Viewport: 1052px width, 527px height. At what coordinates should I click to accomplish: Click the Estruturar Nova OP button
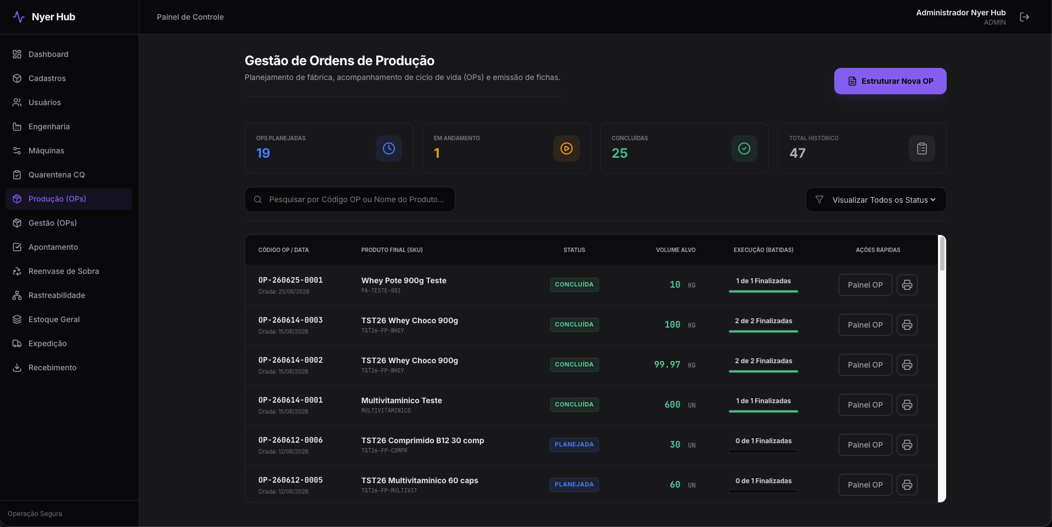[x=890, y=81]
